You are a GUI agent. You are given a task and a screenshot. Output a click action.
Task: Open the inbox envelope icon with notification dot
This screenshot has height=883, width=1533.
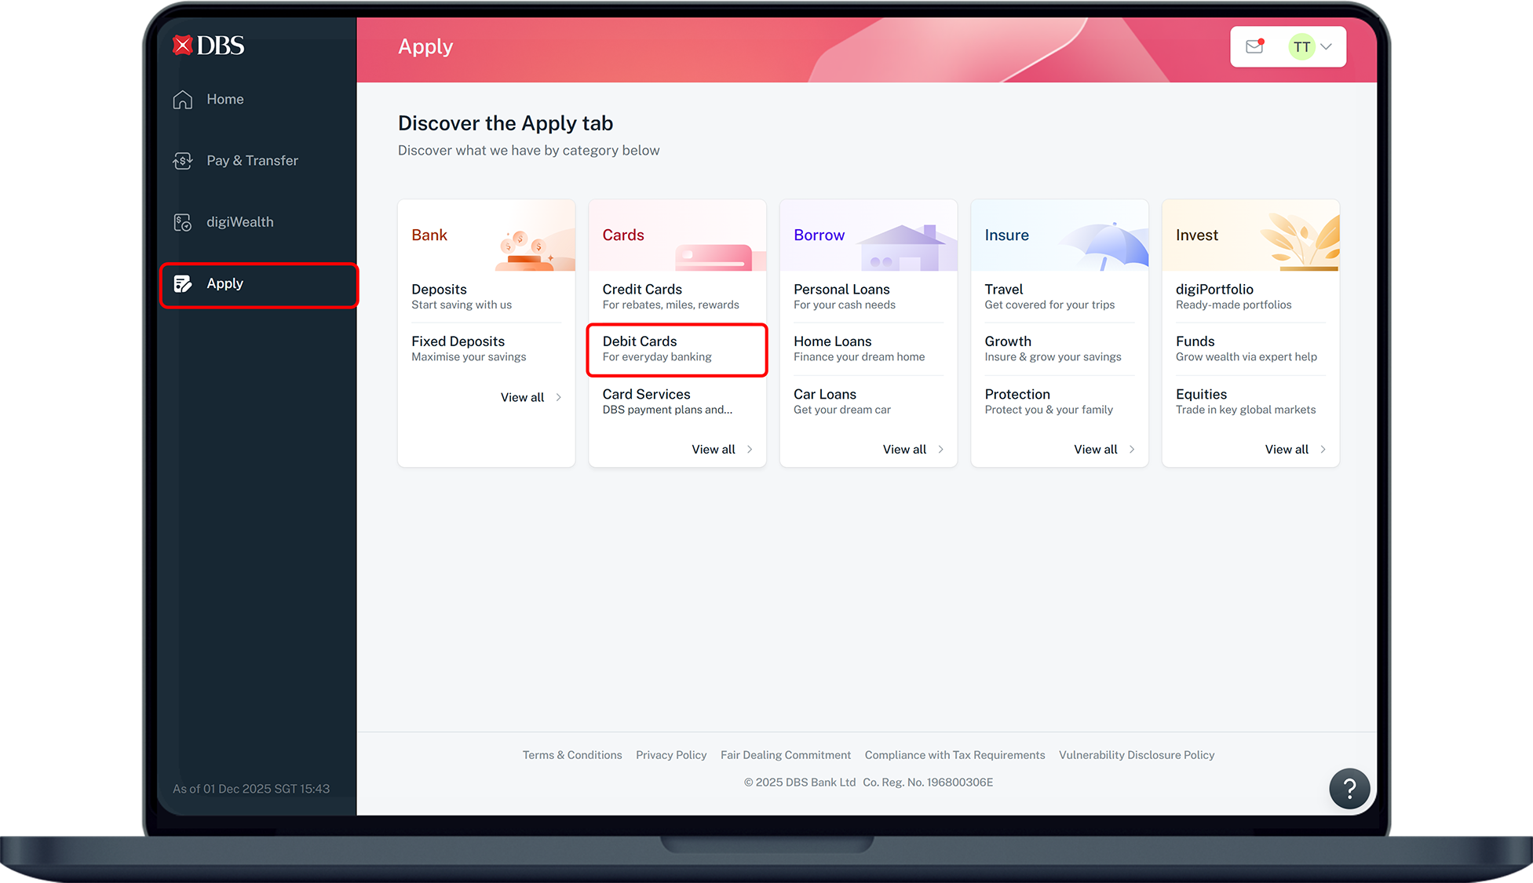(1254, 46)
